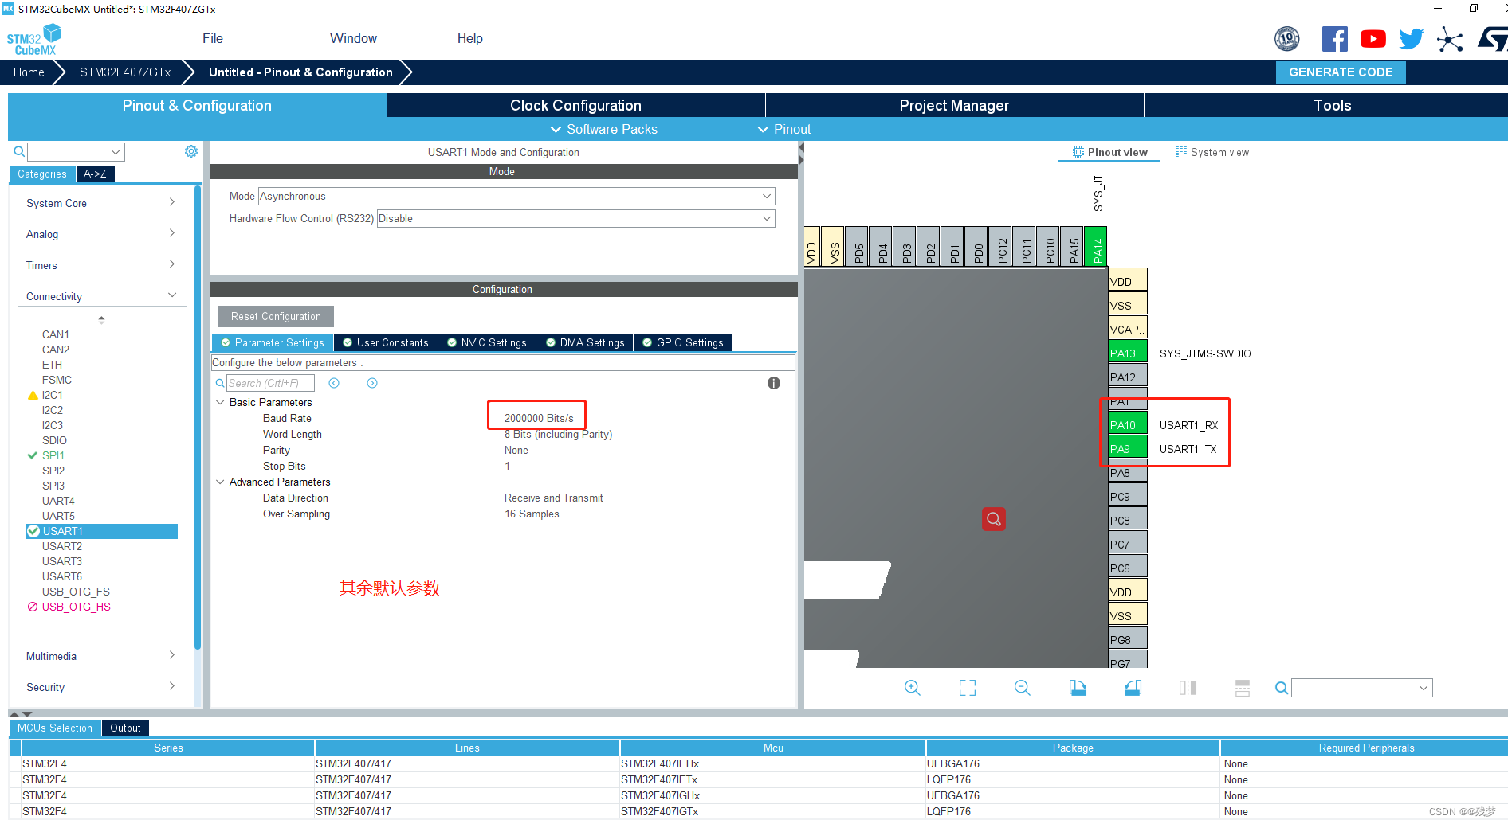Open the Window menu
Image resolution: width=1508 pixels, height=824 pixels.
[x=353, y=38]
